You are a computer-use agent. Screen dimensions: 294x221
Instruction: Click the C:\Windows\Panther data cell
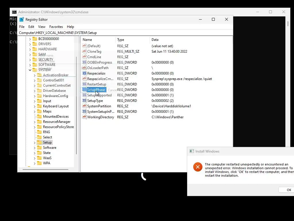pos(167,117)
